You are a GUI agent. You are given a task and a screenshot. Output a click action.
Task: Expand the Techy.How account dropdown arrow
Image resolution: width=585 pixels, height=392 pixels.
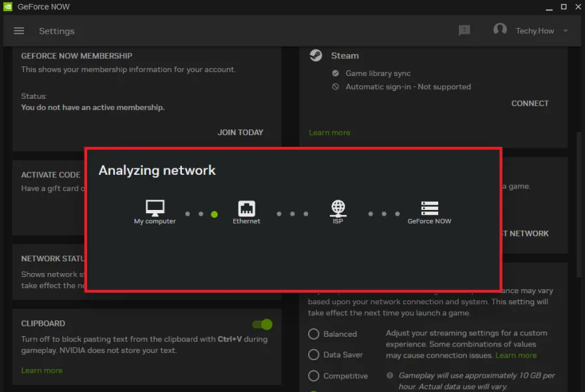[565, 31]
